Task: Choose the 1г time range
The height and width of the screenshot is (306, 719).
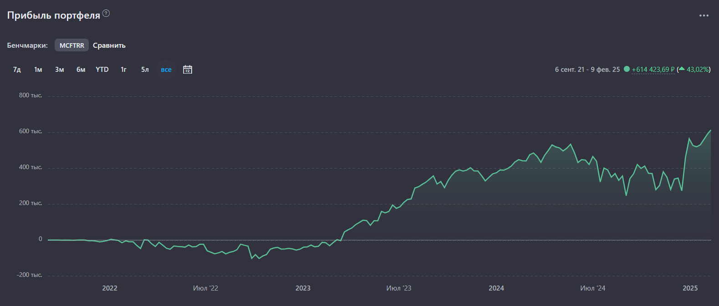Action: coord(123,70)
